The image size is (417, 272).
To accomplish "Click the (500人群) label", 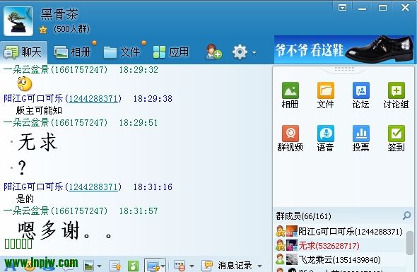I will pos(71,29).
